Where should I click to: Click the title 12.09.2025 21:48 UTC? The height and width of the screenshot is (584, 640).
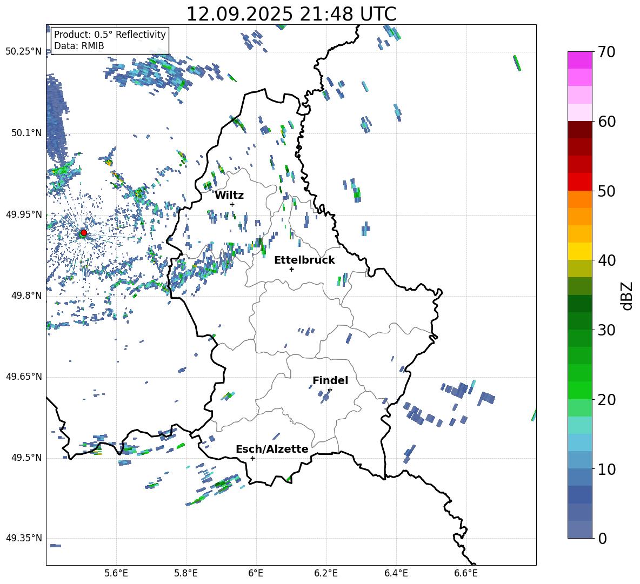click(291, 14)
